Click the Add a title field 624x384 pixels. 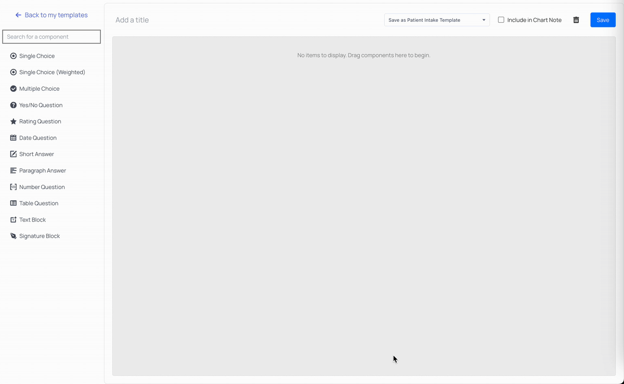pyautogui.click(x=132, y=20)
